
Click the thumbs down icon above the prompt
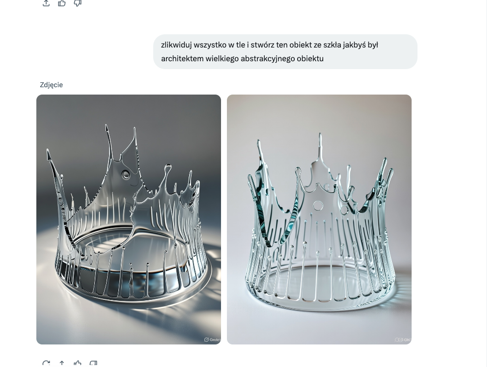point(78,3)
